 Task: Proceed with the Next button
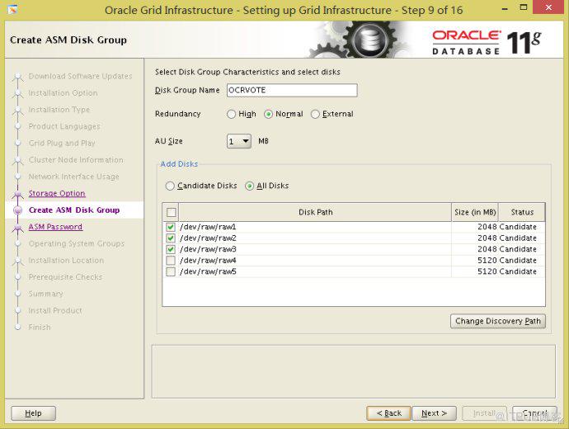(x=434, y=413)
